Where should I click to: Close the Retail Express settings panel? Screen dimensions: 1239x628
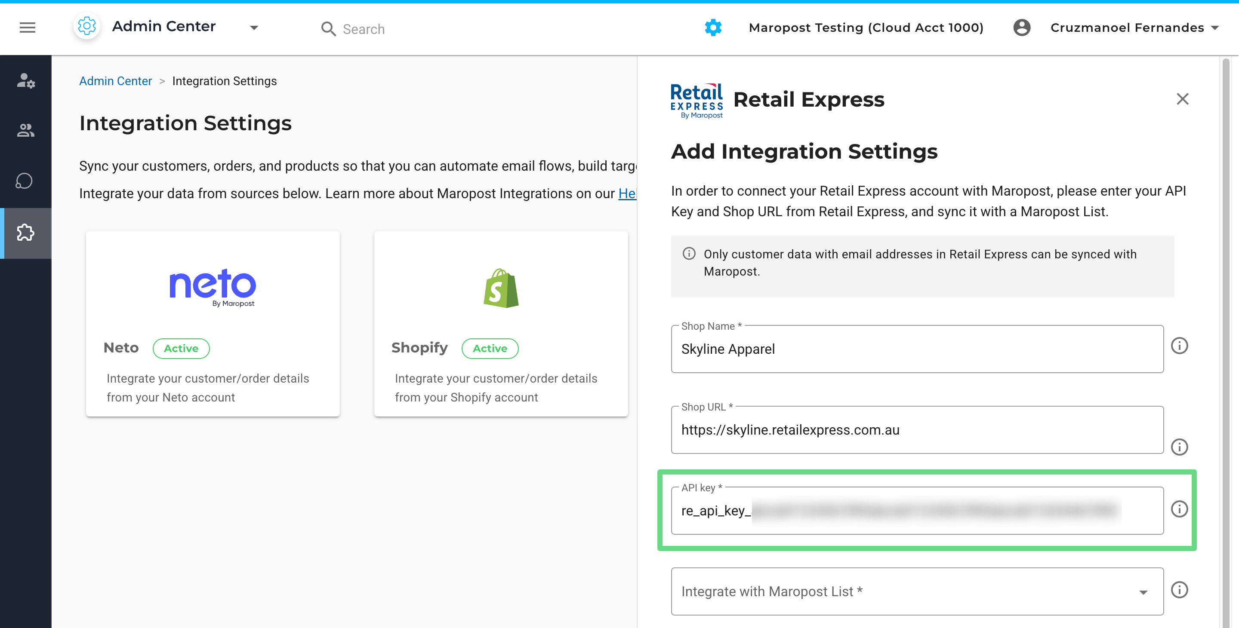pyautogui.click(x=1182, y=99)
